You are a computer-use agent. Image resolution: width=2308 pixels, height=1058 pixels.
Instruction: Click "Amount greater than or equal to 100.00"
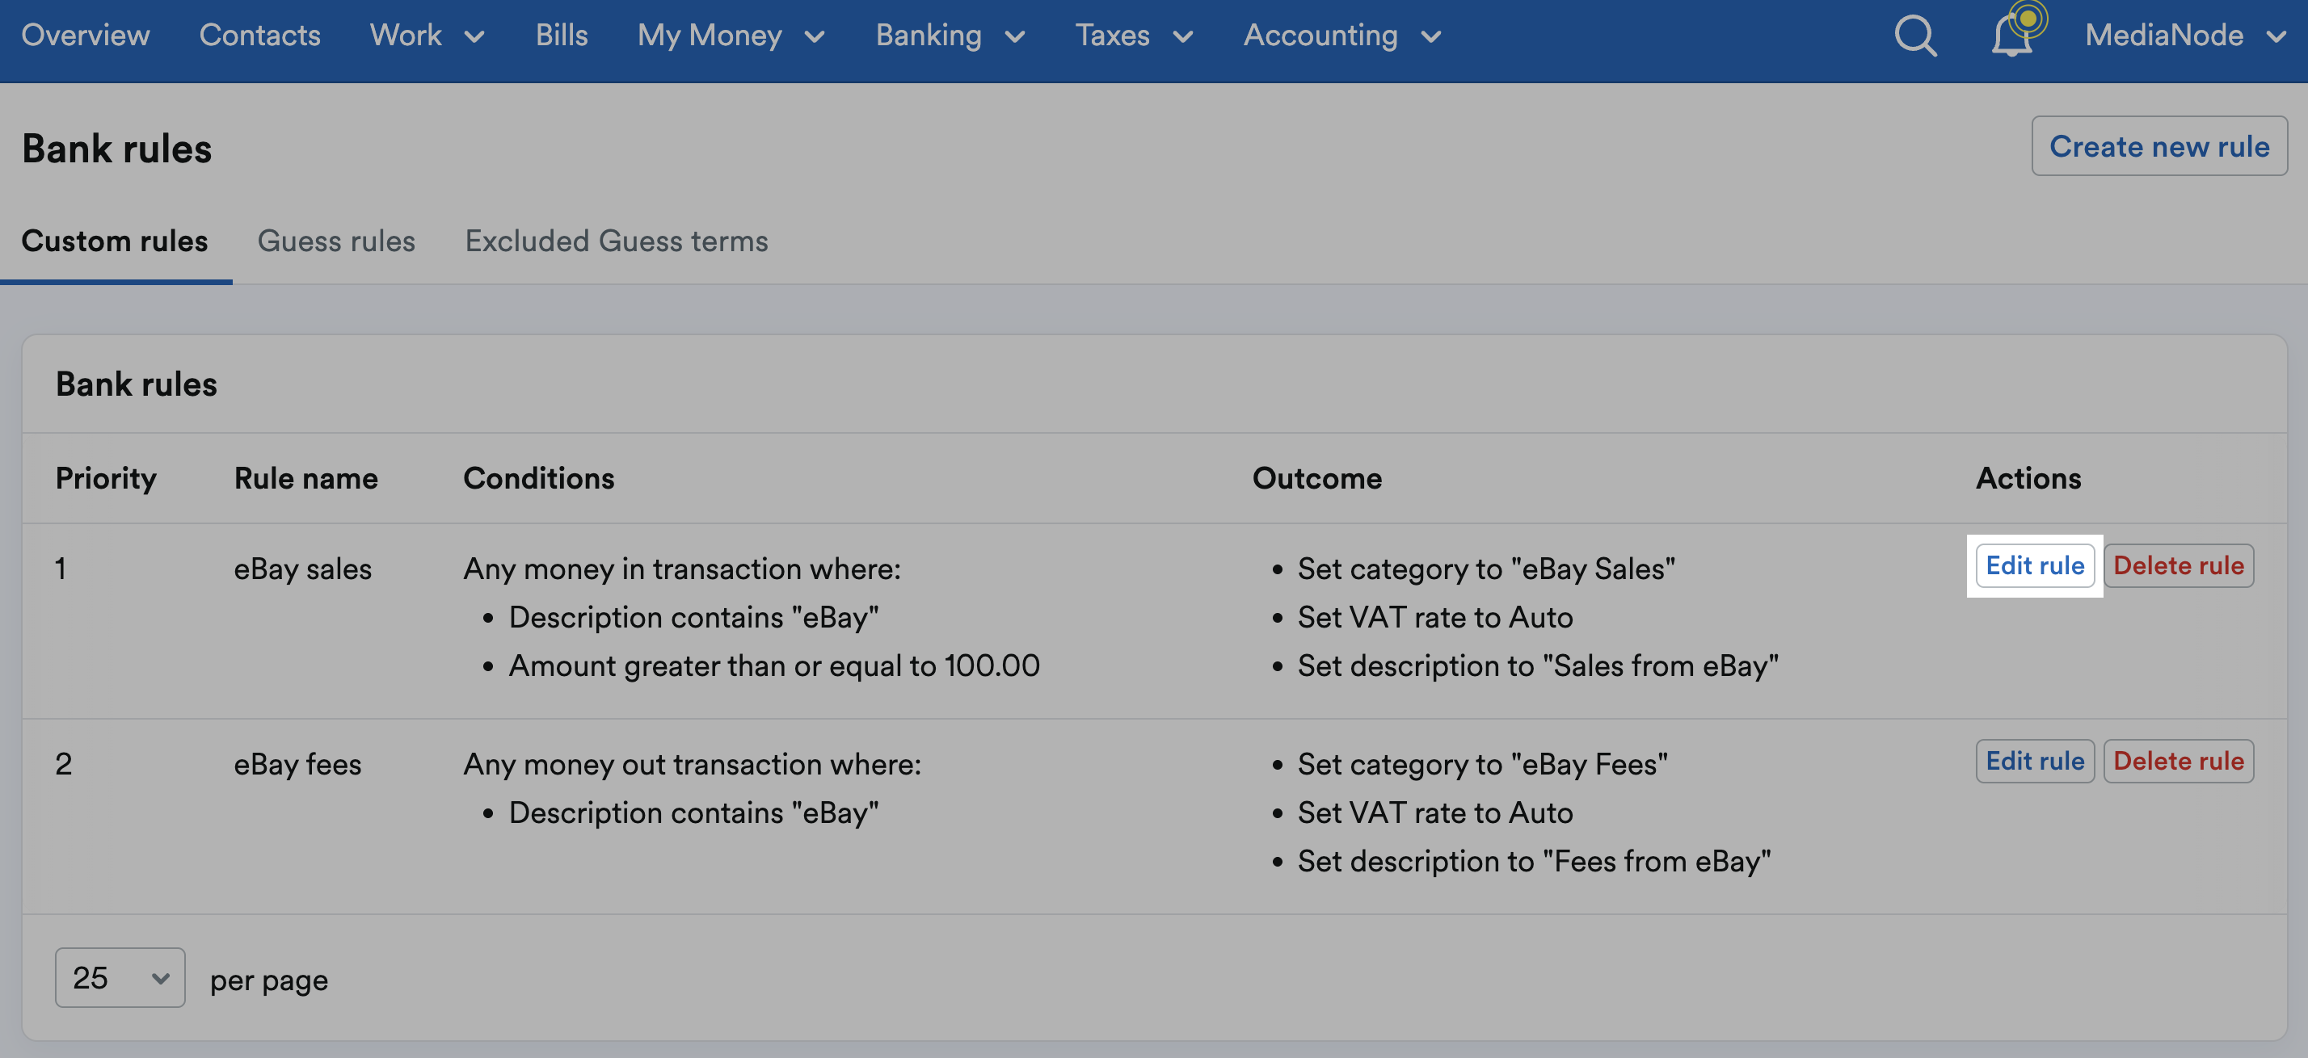774,665
